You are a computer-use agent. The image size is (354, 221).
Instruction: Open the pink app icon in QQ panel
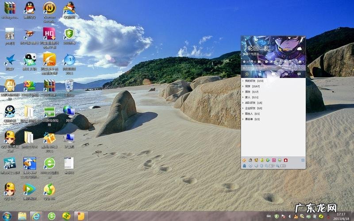pos(274,160)
